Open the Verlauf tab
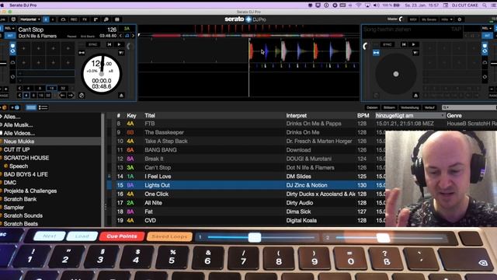Viewport: 497px width, 280px height. pyautogui.click(x=429, y=107)
